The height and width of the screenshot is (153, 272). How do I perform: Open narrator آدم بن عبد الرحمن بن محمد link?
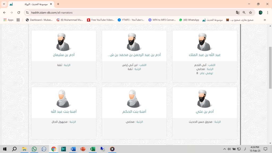click(x=134, y=55)
